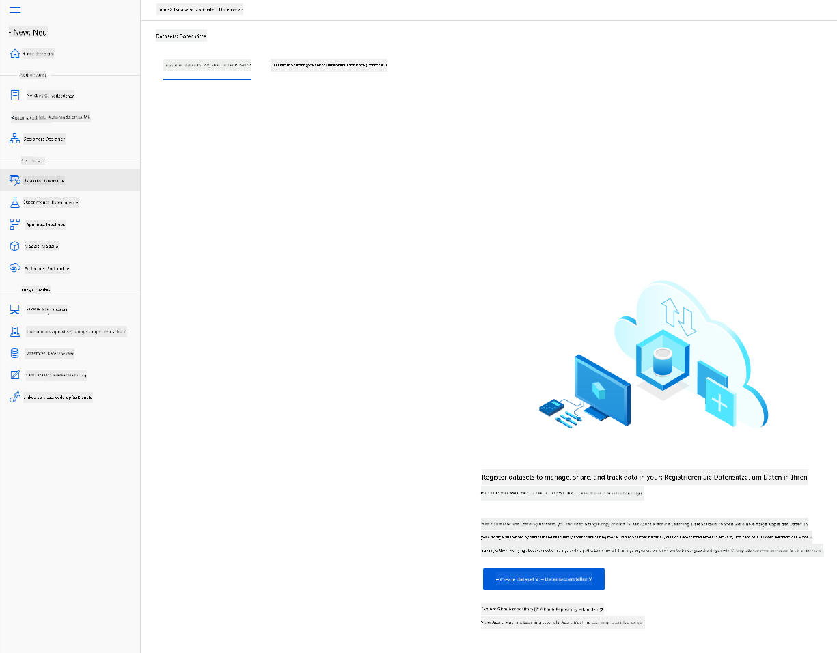Open the Home house icon

pos(15,53)
